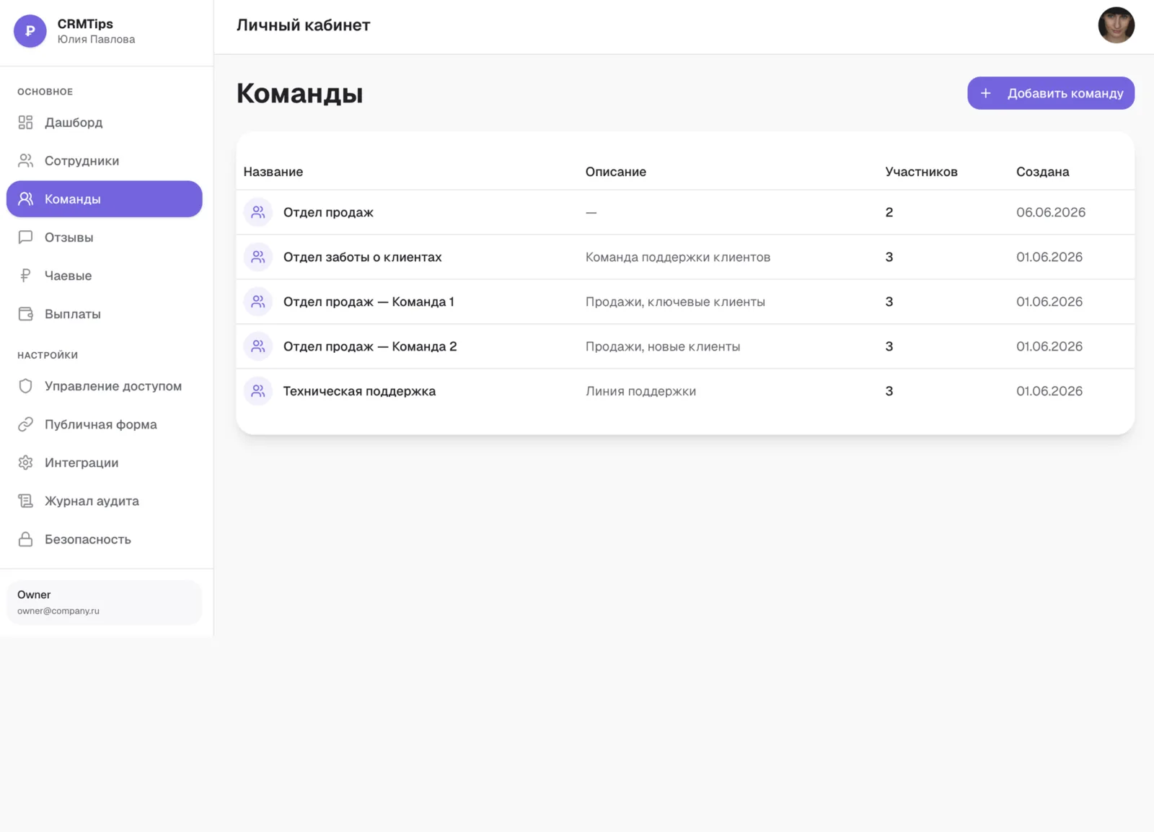Click the Добавить команду button
This screenshot has width=1154, height=832.
click(x=1051, y=93)
